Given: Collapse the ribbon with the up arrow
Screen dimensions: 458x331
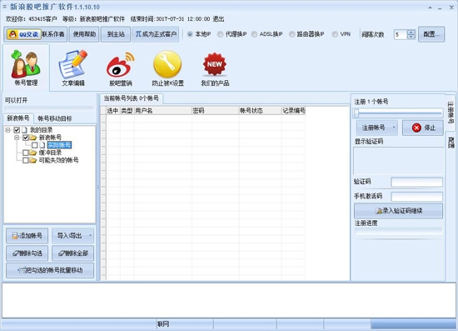Looking at the screenshot, I should pos(431,8).
